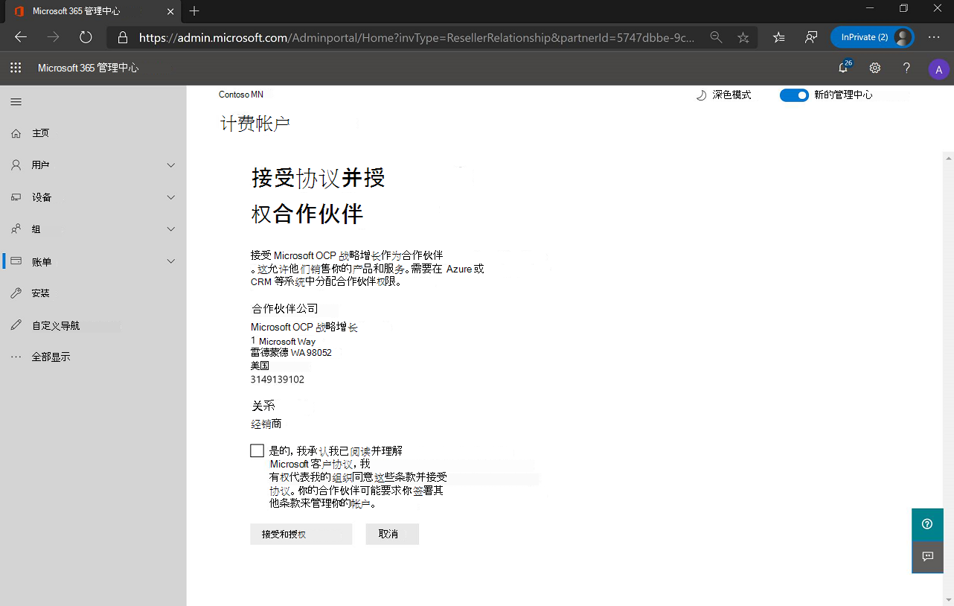Screen dimensions: 954x606
Task: Open the browser ellipsis menu
Action: coord(934,36)
